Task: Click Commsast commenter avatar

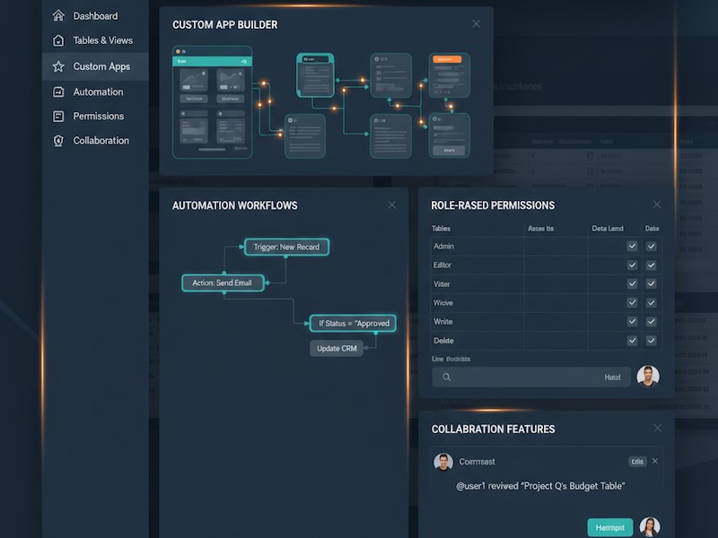Action: click(x=443, y=462)
